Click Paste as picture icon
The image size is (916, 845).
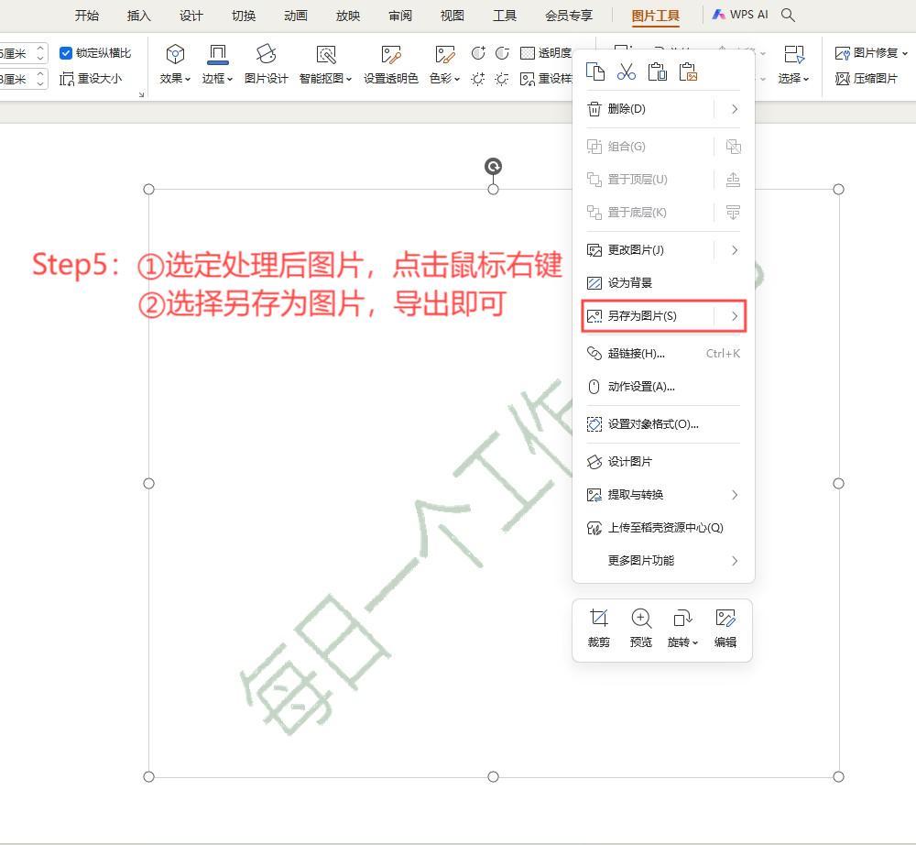coord(688,71)
